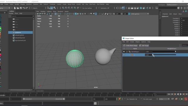Viewport: 188px width, 106px height.
Task: Open the viewport Shading menu
Action: click(43, 11)
